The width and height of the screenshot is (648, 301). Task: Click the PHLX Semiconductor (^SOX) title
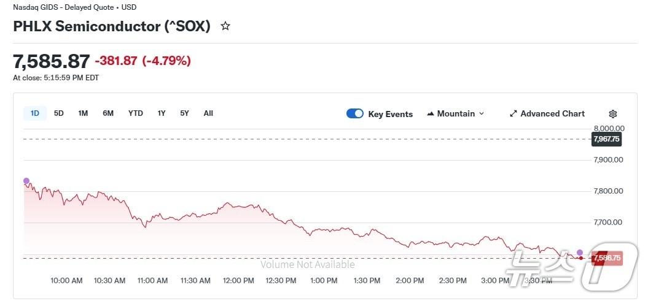click(x=112, y=26)
